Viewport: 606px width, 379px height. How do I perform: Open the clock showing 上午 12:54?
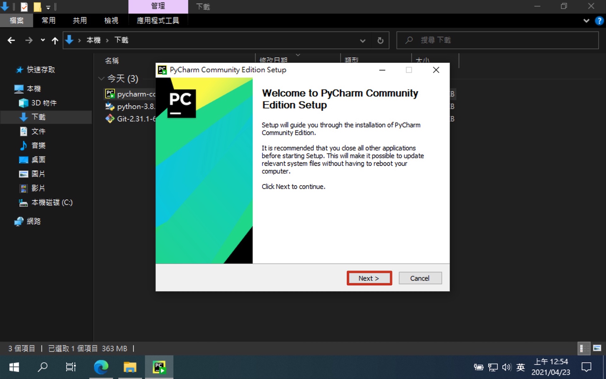tap(551, 367)
